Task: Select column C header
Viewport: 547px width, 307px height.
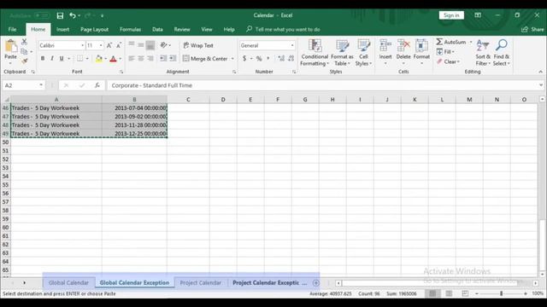Action: pyautogui.click(x=188, y=100)
